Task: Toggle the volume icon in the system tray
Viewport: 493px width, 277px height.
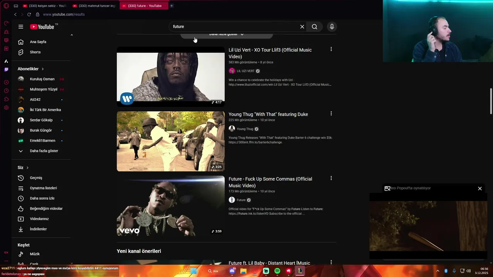Action: (x=469, y=271)
